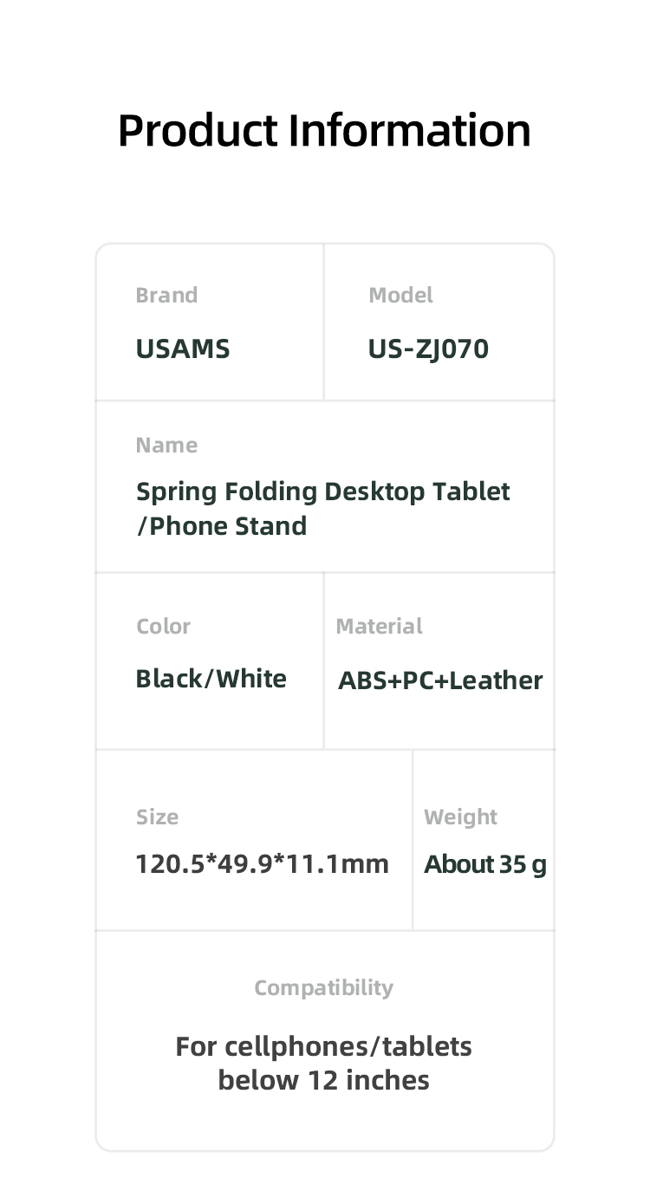Click the /Phone Stand text line
The width and height of the screenshot is (650, 1191).
[222, 526]
